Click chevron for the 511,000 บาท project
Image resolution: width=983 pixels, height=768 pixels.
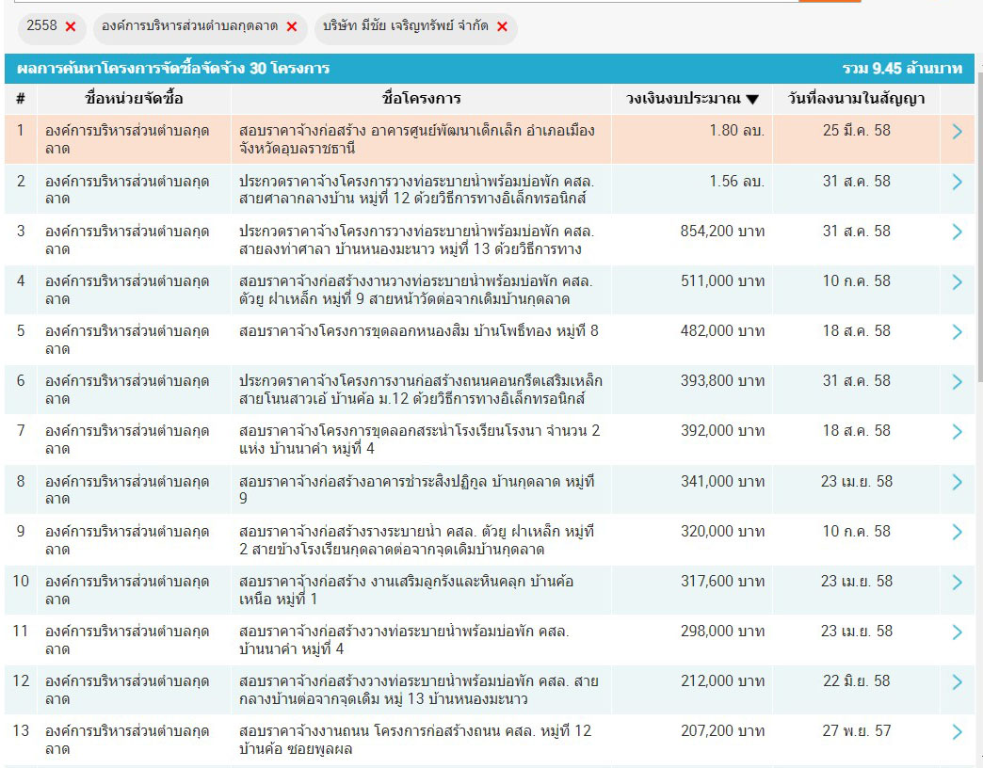957,281
